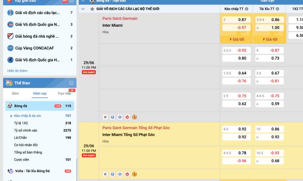The image size is (303, 181).
Task: Click the info icon next to Tài Xỉu TT
Action: coord(277,9)
